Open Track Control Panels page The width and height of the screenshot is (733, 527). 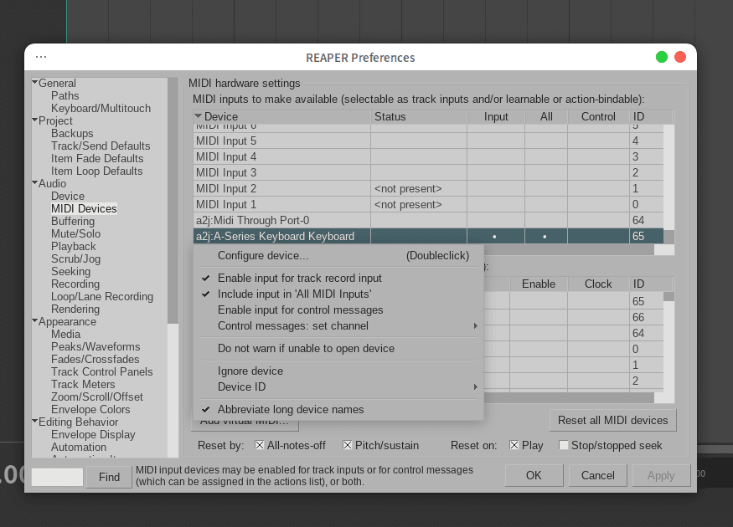(x=102, y=372)
